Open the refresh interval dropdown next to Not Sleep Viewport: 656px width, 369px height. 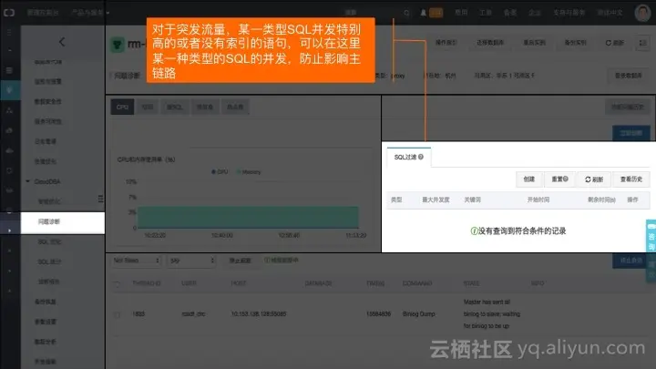(x=191, y=261)
